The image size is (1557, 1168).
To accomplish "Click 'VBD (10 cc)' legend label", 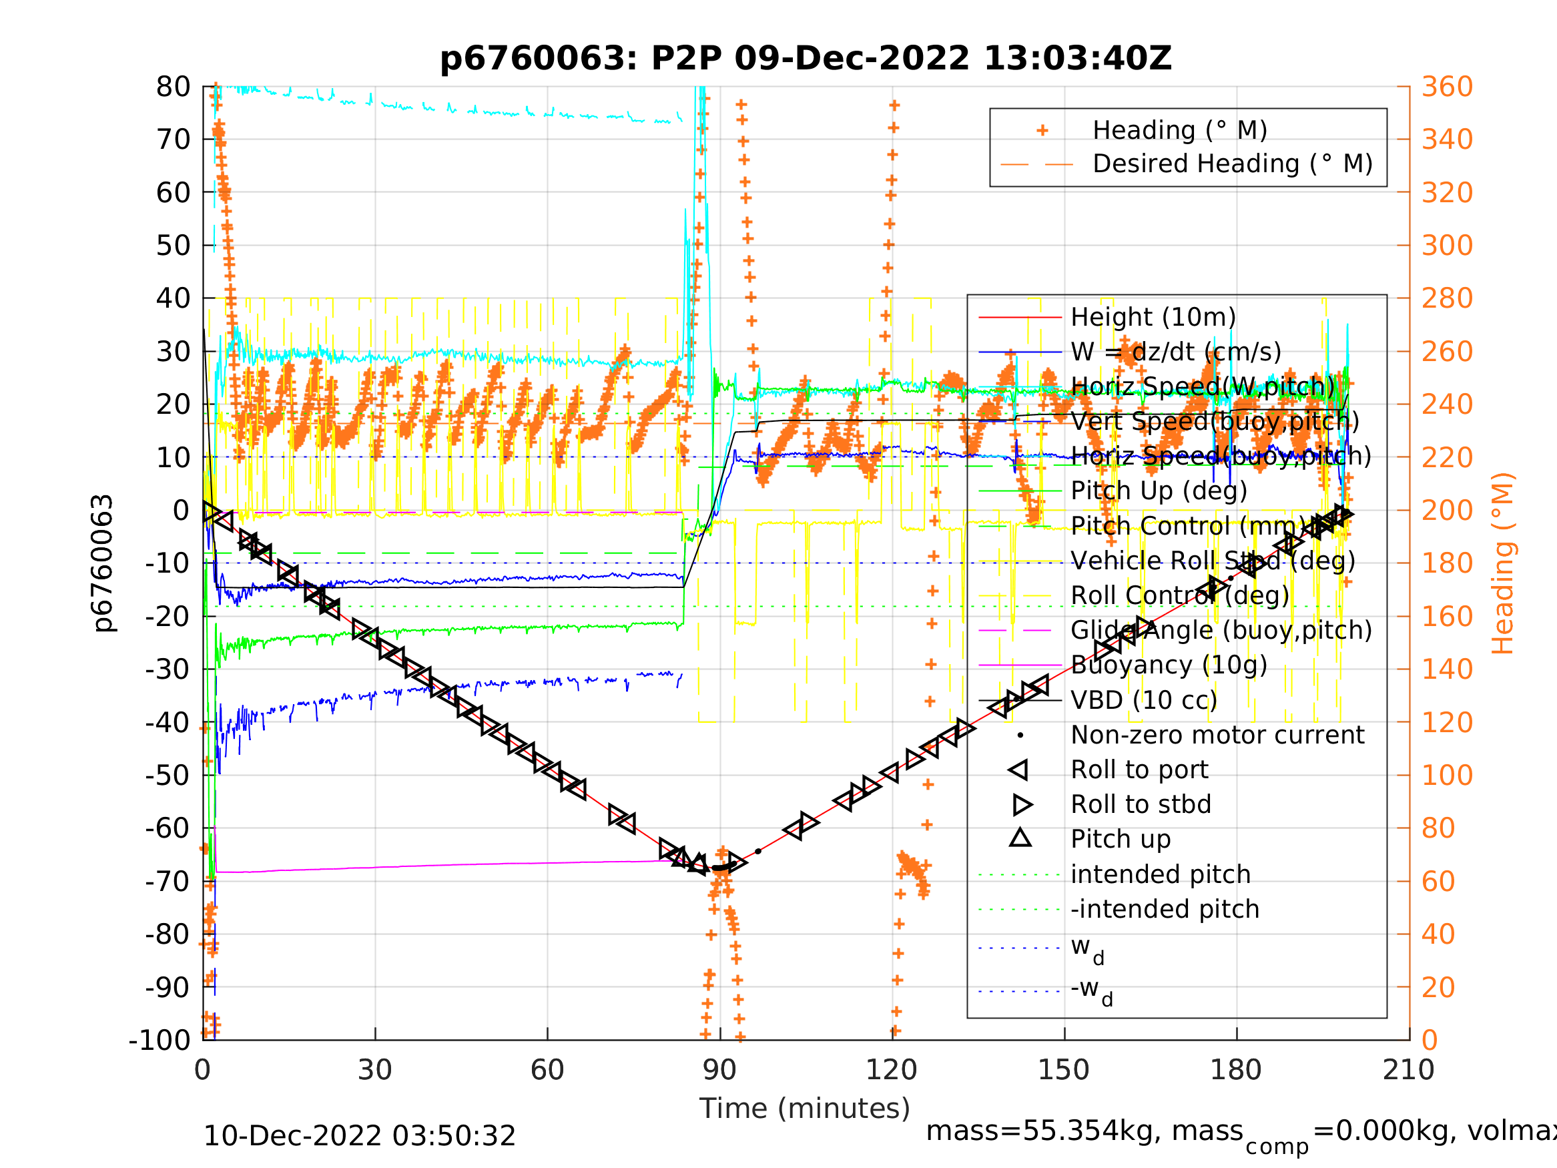I will click(x=1143, y=700).
